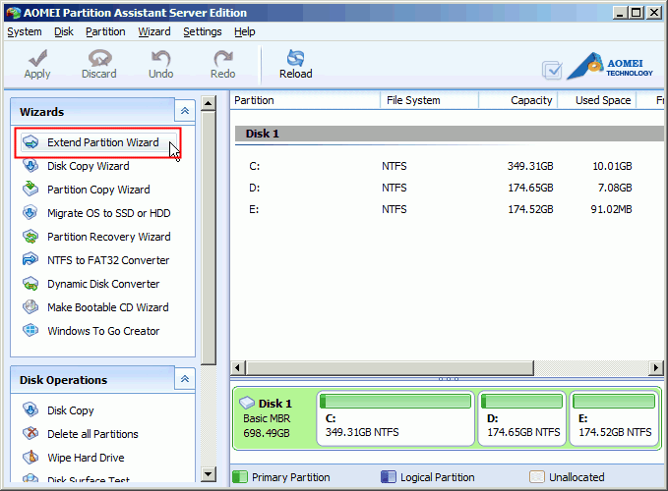Viewport: 668px width, 491px height.
Task: Click the Delete all Partitions icon
Action: (30, 434)
